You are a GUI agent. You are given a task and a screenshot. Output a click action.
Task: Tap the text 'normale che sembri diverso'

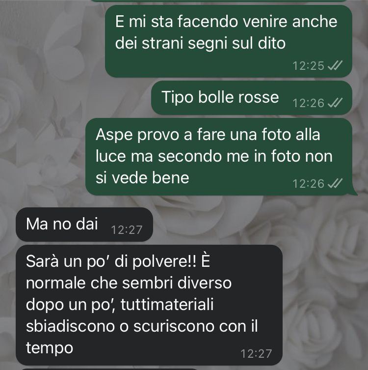click(129, 283)
